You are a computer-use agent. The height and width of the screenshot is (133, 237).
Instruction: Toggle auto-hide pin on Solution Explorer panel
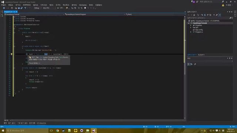click(x=230, y=12)
